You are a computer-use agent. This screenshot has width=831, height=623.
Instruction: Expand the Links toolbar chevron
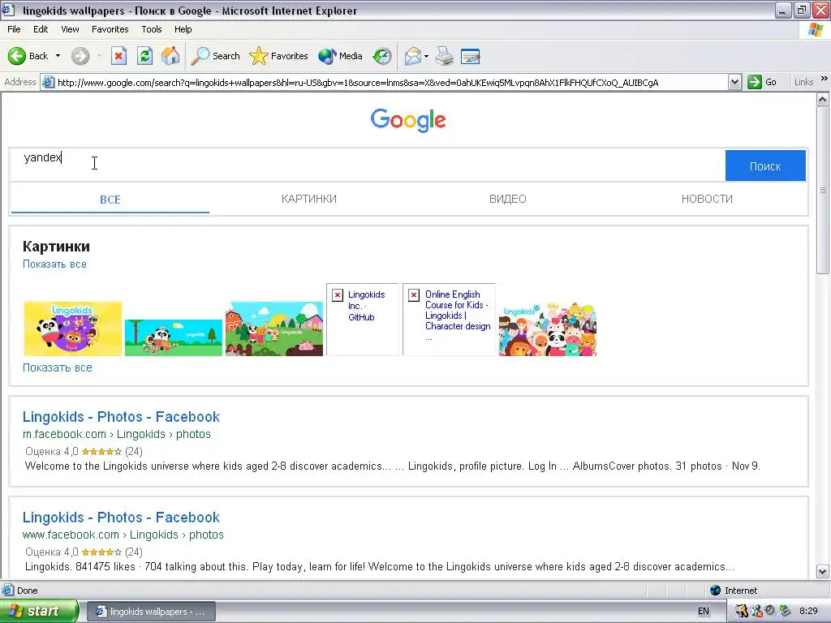pos(825,79)
